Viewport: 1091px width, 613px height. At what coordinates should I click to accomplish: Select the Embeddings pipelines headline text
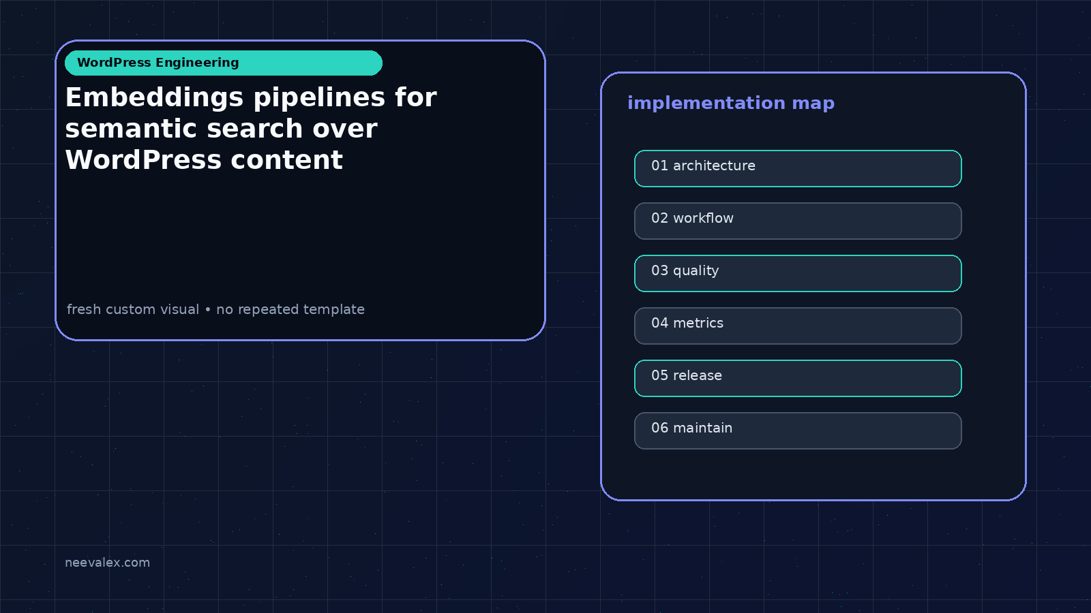251,129
